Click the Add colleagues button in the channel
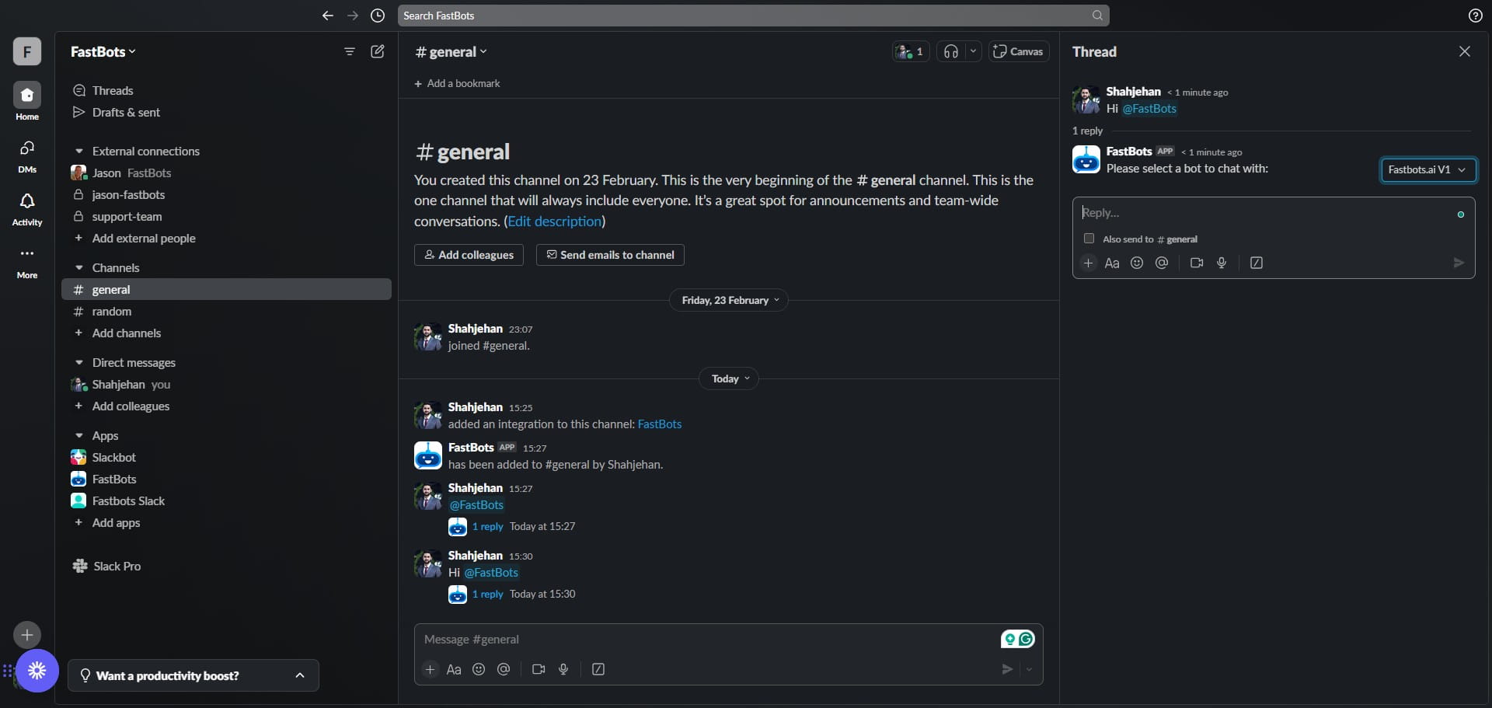Image resolution: width=1492 pixels, height=708 pixels. tap(469, 255)
